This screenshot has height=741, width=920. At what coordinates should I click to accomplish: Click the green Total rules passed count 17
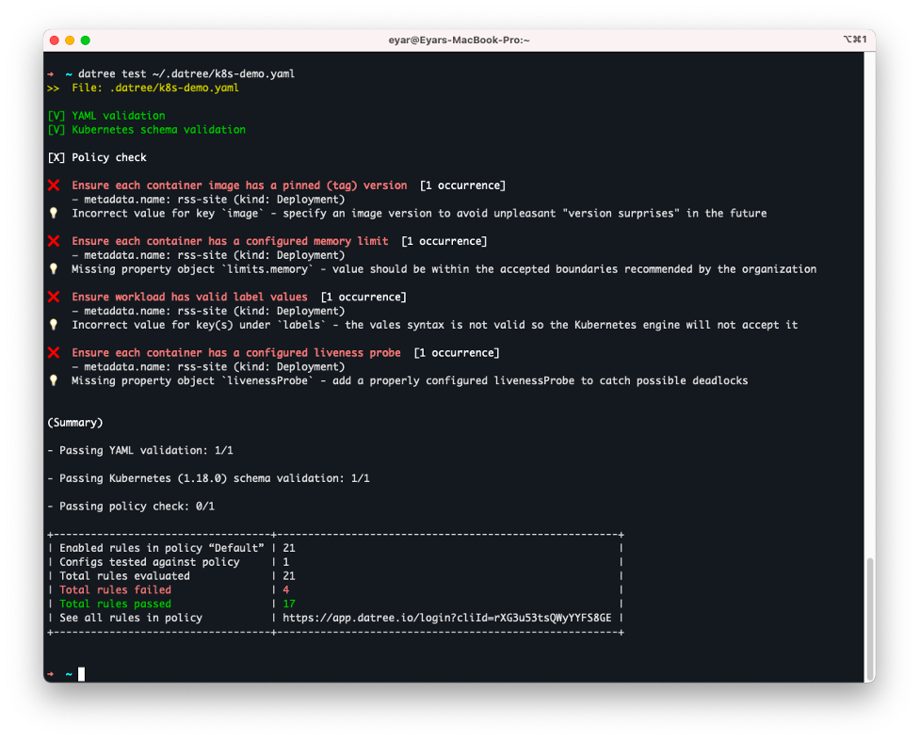point(288,604)
